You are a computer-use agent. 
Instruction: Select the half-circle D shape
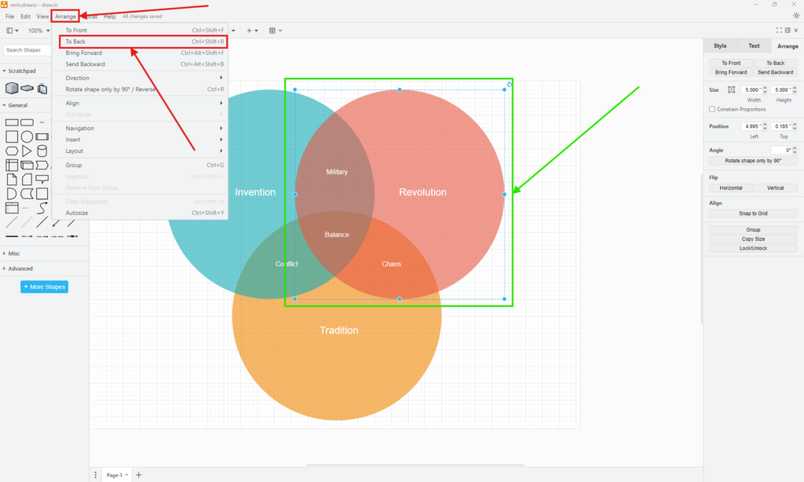(x=11, y=193)
